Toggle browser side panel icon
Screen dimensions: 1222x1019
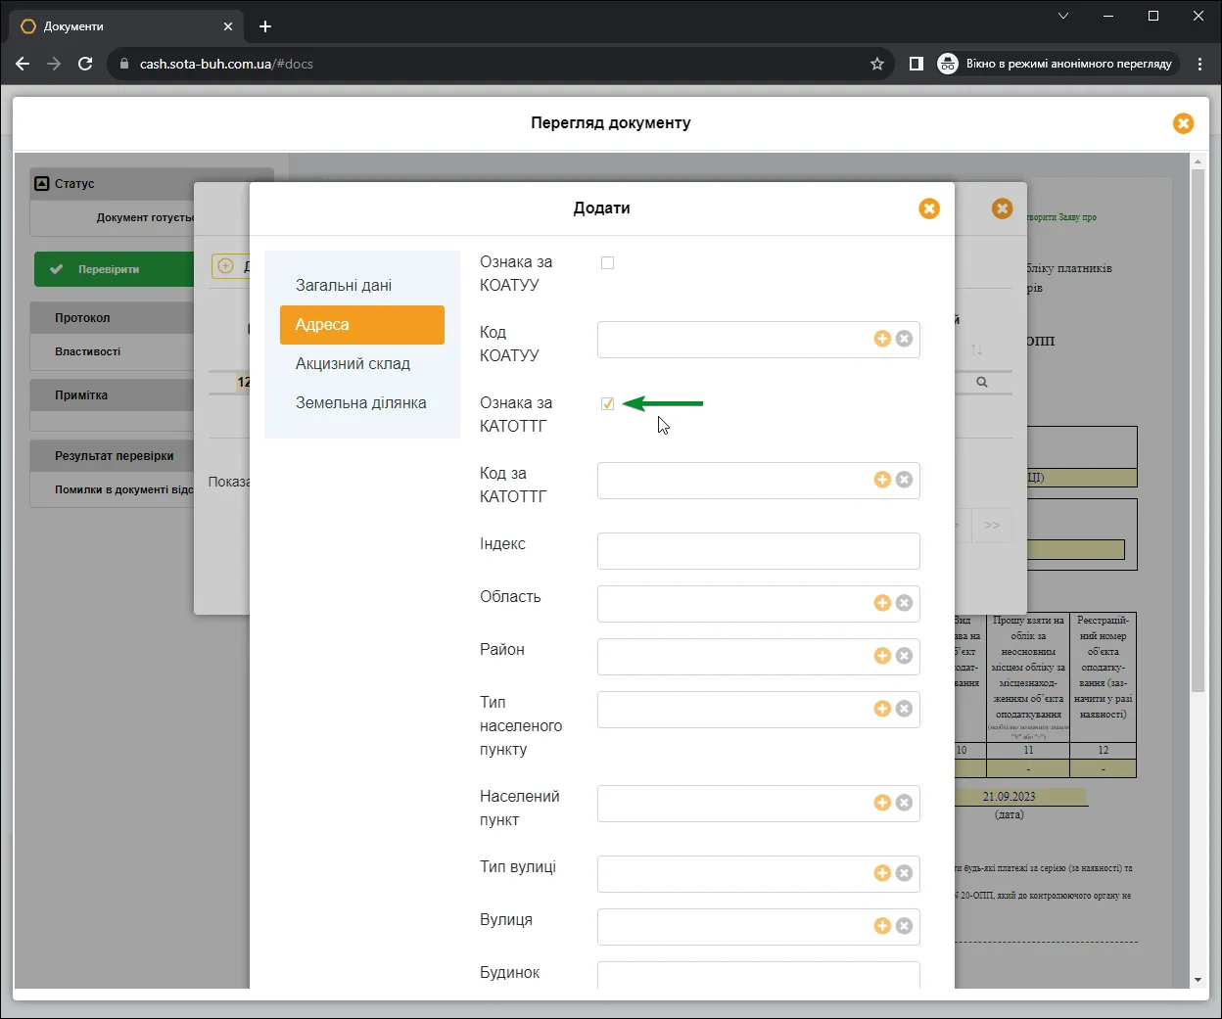916,64
